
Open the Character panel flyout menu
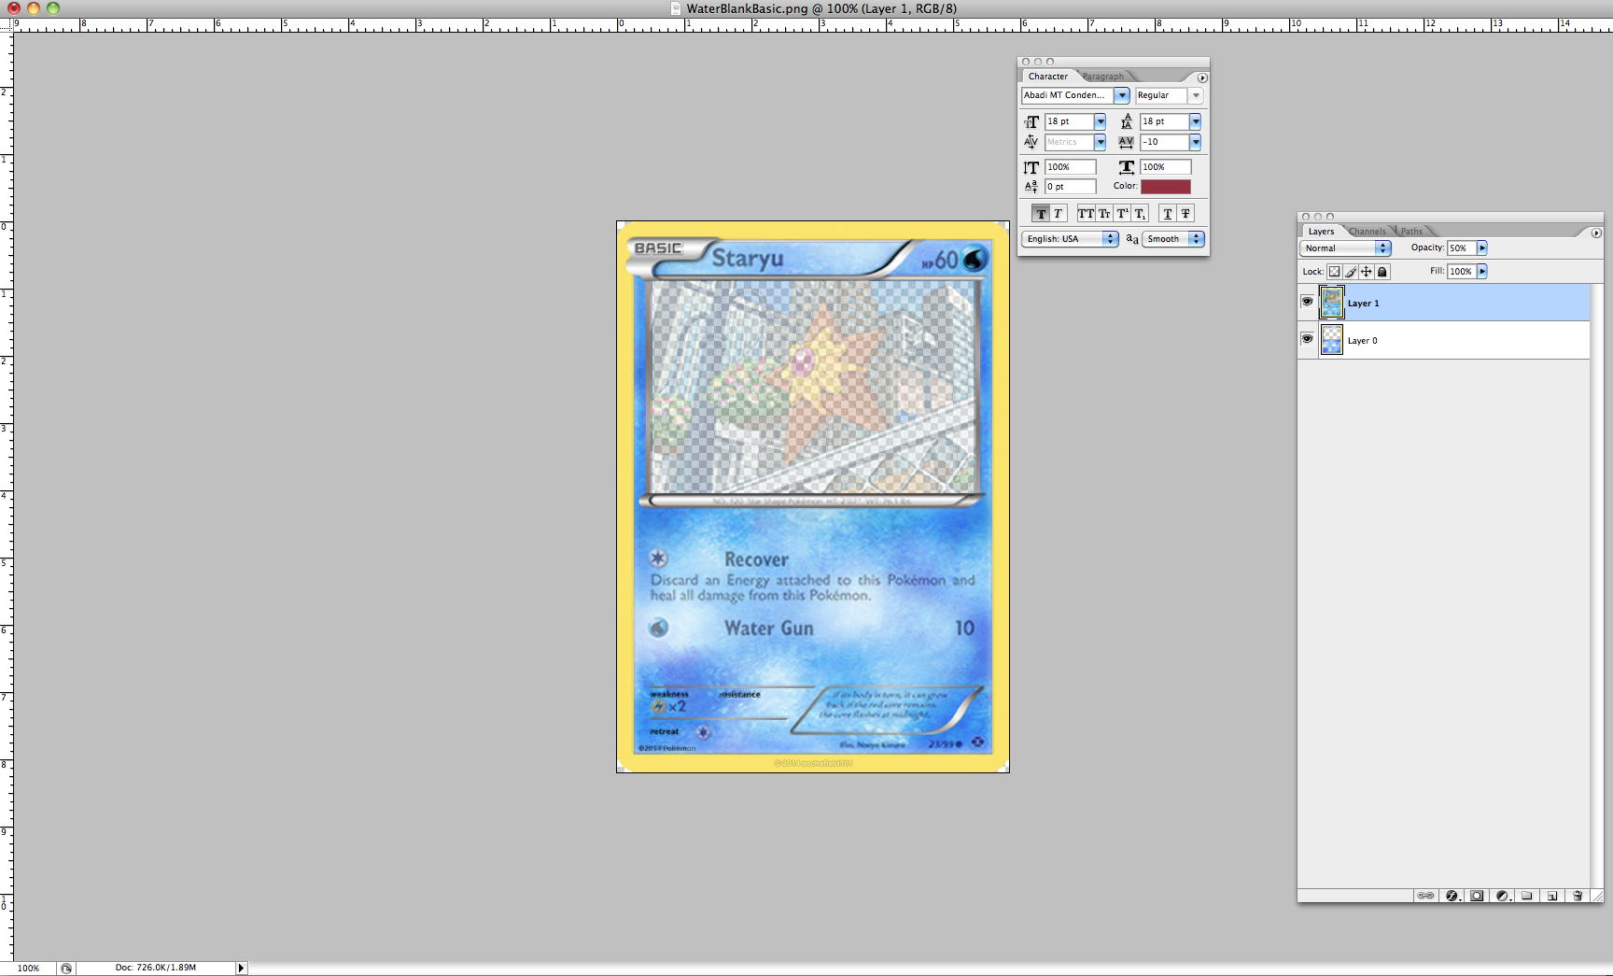tap(1202, 78)
